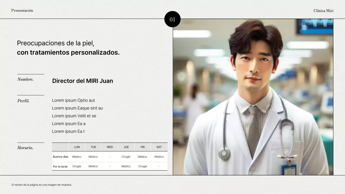Click the Clínica Miri header text
The width and height of the screenshot is (345, 194).
coord(323,11)
